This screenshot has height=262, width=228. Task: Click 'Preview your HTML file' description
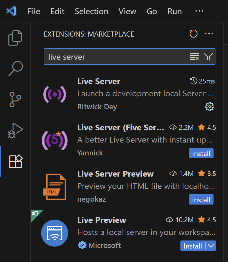coord(146,186)
